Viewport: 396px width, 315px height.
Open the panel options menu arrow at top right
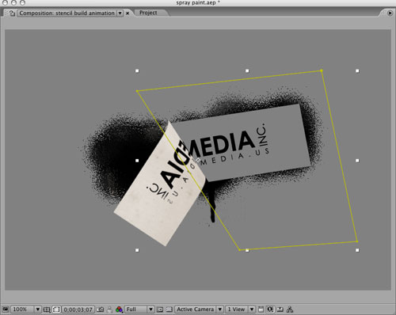coord(390,13)
